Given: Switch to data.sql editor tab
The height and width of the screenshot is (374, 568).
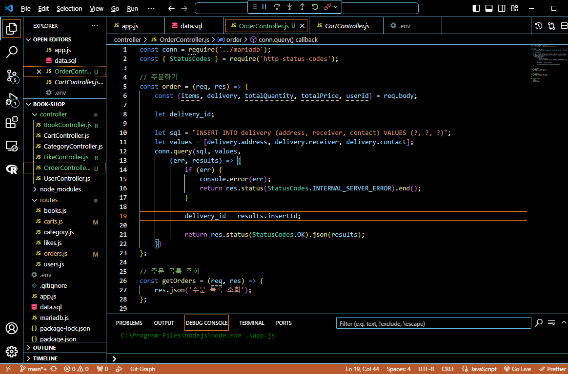Looking at the screenshot, I should click(192, 26).
